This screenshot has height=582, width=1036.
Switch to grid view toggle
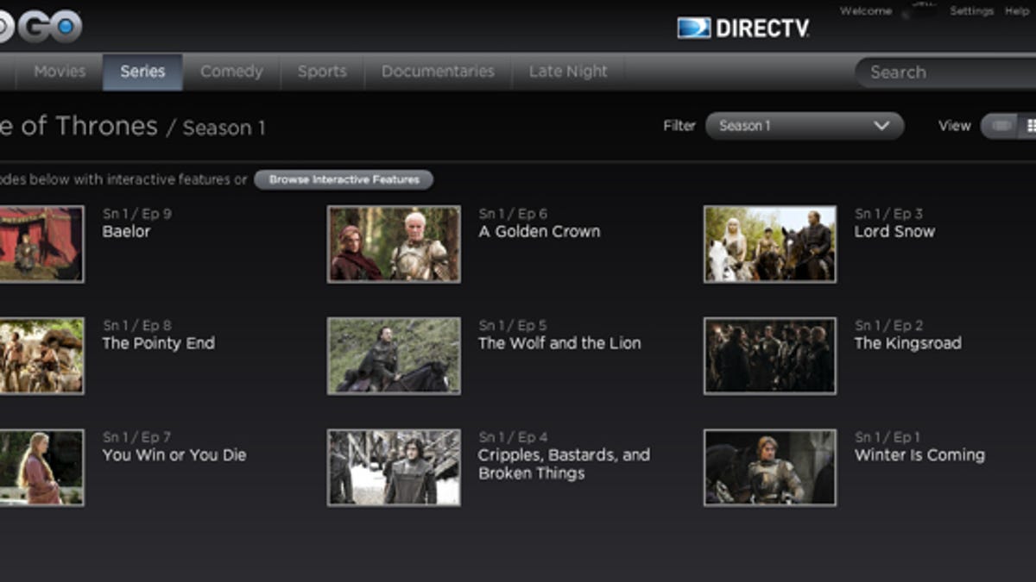[1029, 126]
